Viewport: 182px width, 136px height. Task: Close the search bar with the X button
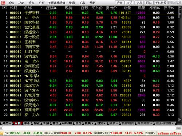pyautogui.click(x=178, y=128)
